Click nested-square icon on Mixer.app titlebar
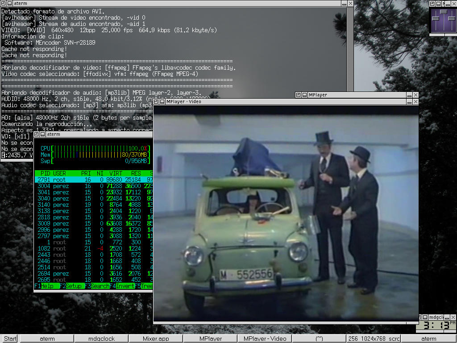 [x=432, y=4]
